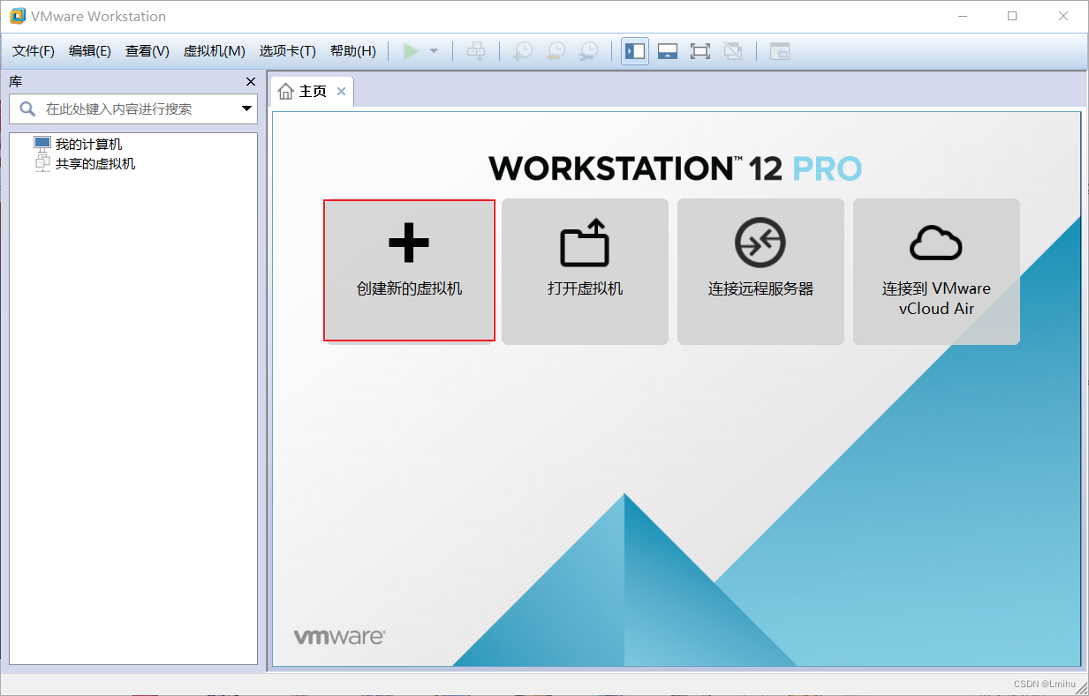Click the magnifier search icon in library
Image resolution: width=1089 pixels, height=696 pixels.
(x=27, y=109)
